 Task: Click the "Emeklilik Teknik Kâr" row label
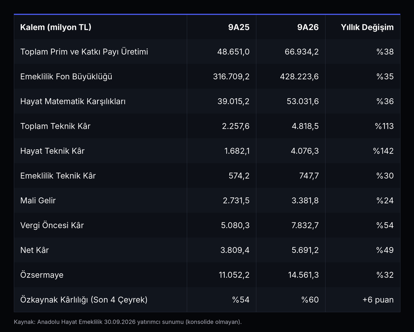point(58,176)
